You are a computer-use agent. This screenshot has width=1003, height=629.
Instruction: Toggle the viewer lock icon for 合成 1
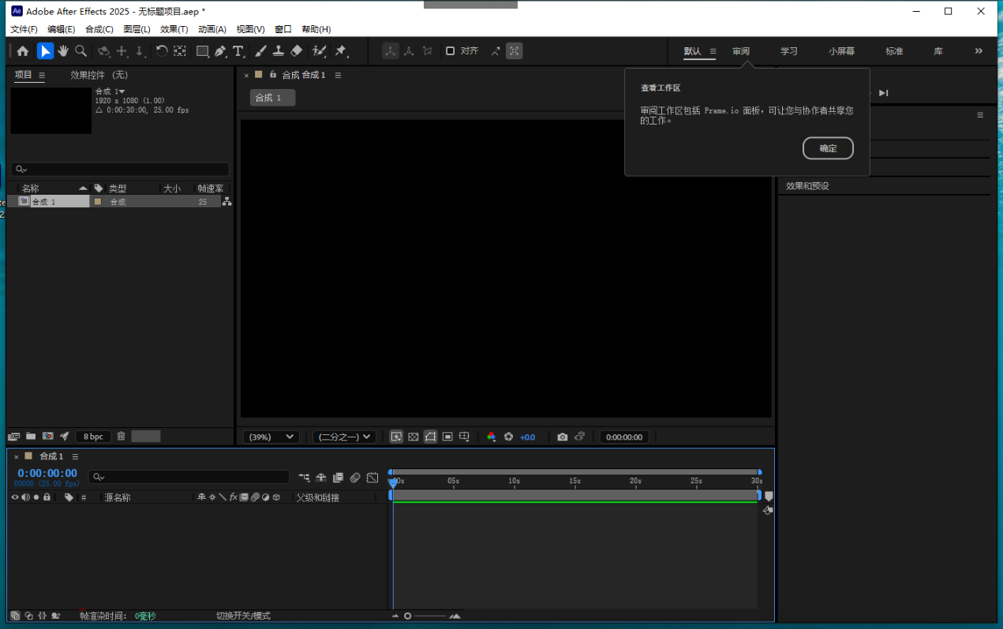(273, 75)
